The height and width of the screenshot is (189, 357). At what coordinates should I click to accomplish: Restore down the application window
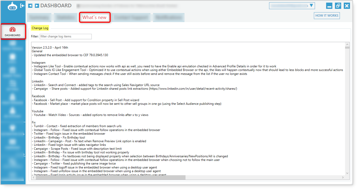(338, 6)
